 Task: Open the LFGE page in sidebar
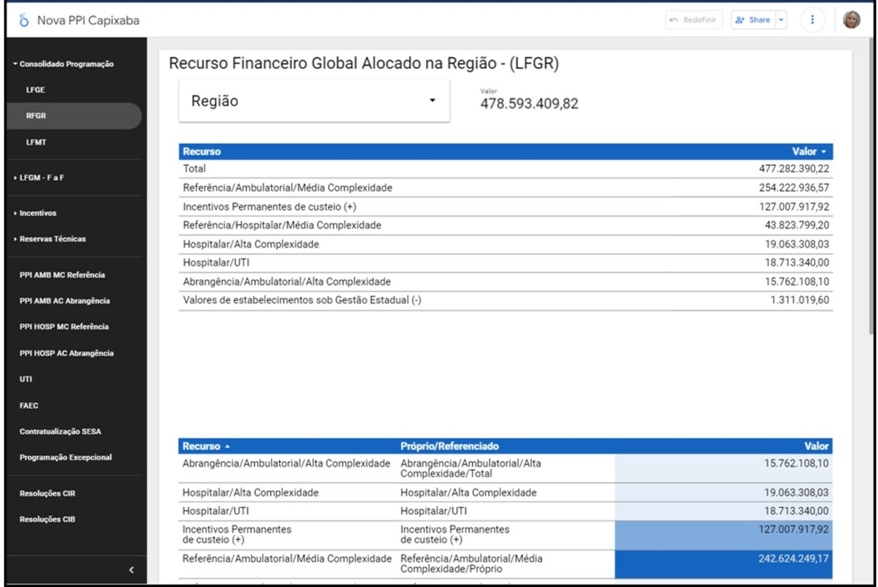(x=36, y=90)
